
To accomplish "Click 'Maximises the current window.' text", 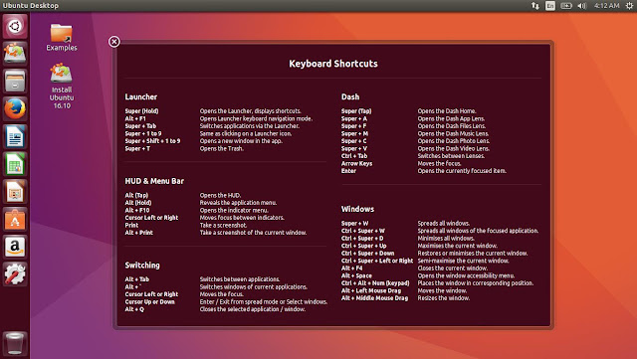I will (458, 246).
